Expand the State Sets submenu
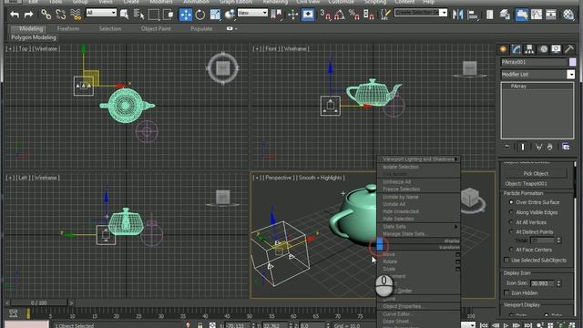 tap(419, 227)
